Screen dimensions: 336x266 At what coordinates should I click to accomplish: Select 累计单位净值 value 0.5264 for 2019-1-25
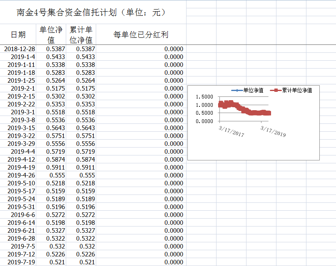pyautogui.click(x=81, y=80)
